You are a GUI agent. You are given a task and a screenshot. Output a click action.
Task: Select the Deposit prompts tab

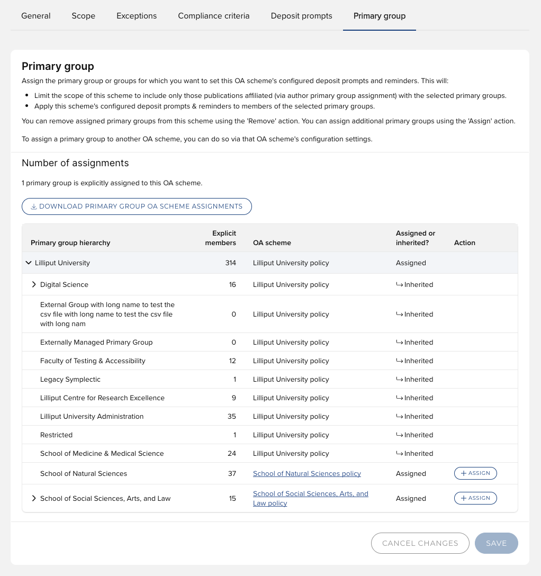pos(302,16)
